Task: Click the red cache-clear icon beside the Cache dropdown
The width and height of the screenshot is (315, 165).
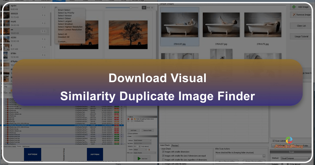Action: 149,150
